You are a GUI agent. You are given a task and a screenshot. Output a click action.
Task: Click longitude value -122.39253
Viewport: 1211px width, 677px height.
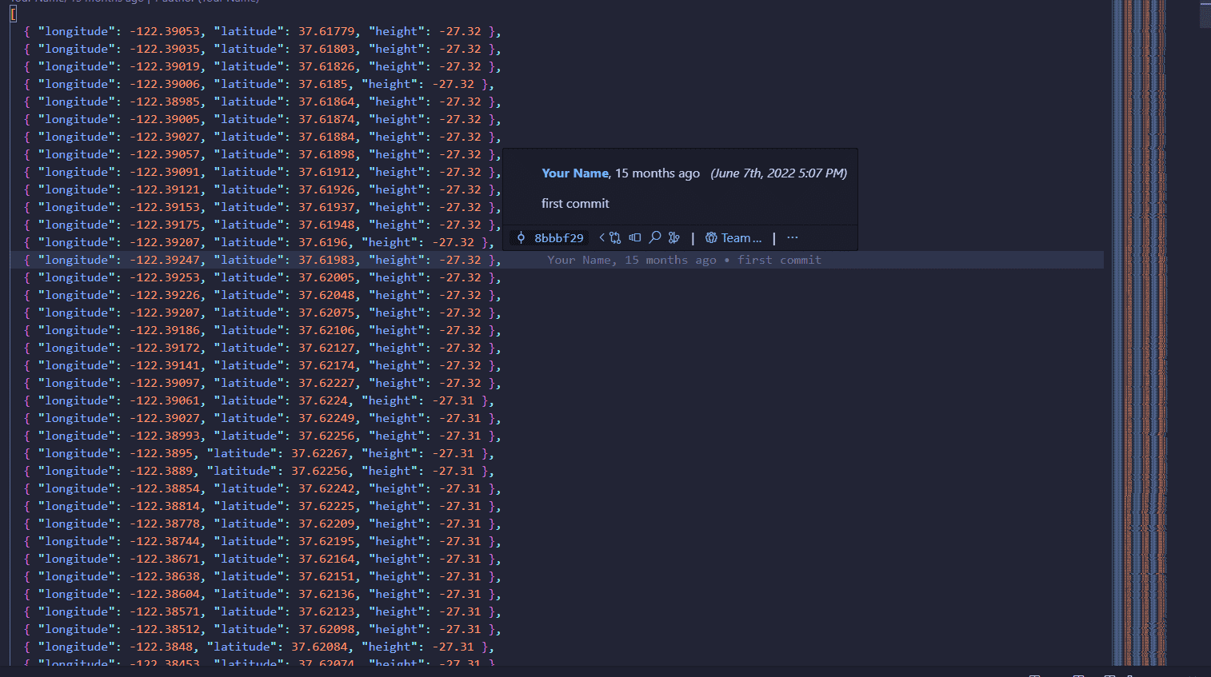pyautogui.click(x=165, y=277)
